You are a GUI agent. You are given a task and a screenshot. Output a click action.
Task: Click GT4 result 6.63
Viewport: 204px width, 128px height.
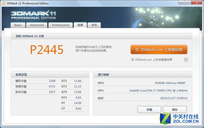78,98
